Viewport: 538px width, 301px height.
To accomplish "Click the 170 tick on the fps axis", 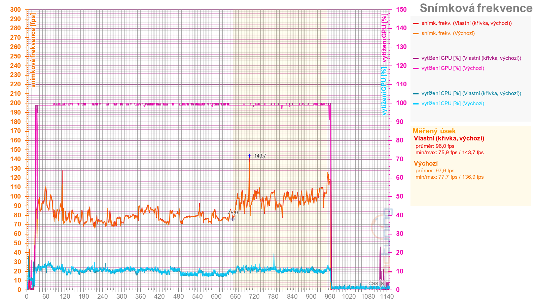I will pyautogui.click(x=15, y=131).
